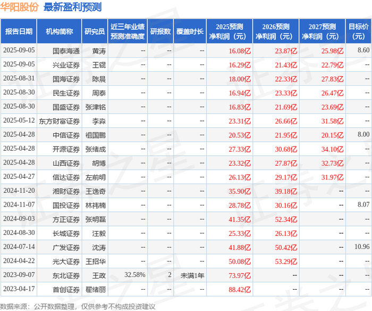372x311 pixels.
Task: Select the 报告日期 column header
Action: tap(19, 31)
